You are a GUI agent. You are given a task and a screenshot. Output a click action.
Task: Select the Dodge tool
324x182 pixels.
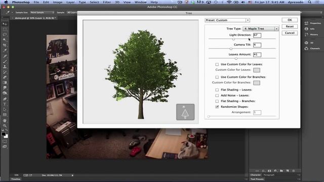pyautogui.click(x=5, y=93)
